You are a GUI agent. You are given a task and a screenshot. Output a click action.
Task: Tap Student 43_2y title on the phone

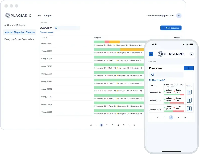155,92
